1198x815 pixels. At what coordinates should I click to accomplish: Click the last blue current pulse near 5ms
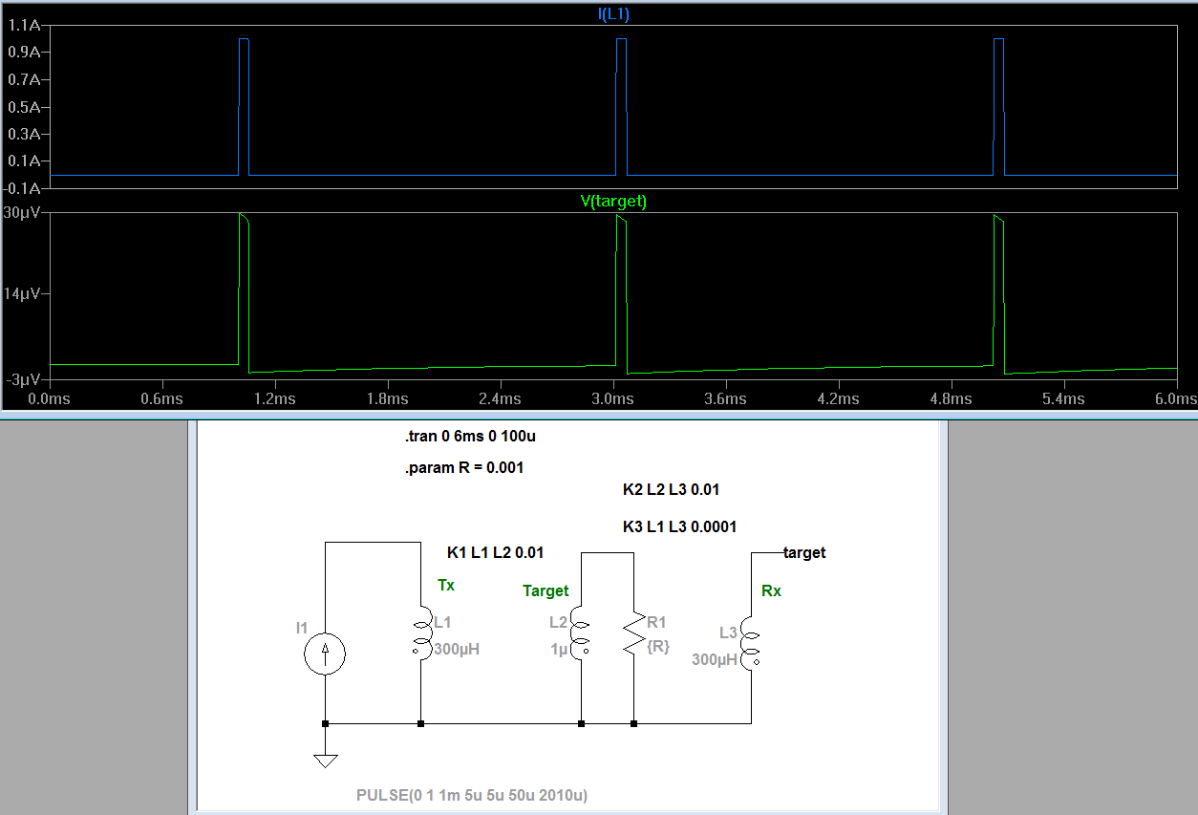999,107
